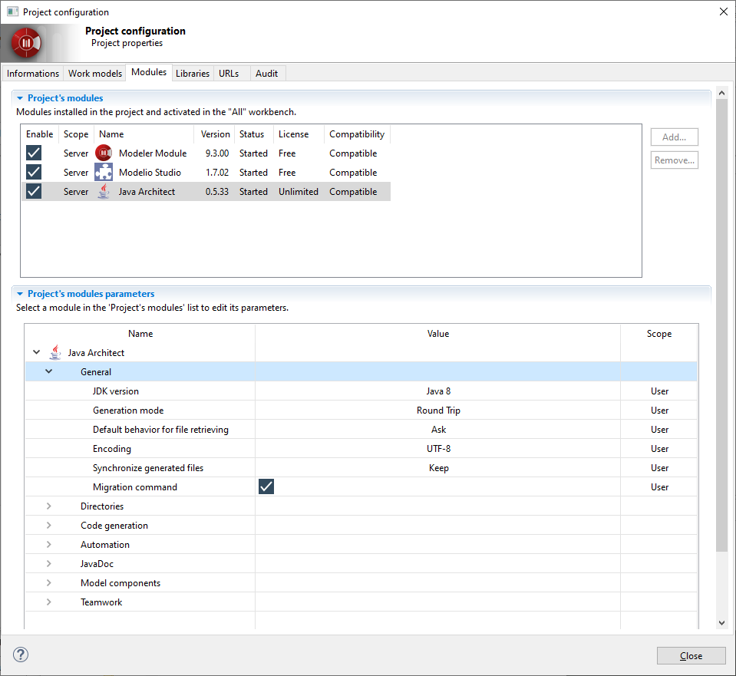Screen dimensions: 736x676
Task: Click the Modelio logo in the header
Action: [27, 43]
